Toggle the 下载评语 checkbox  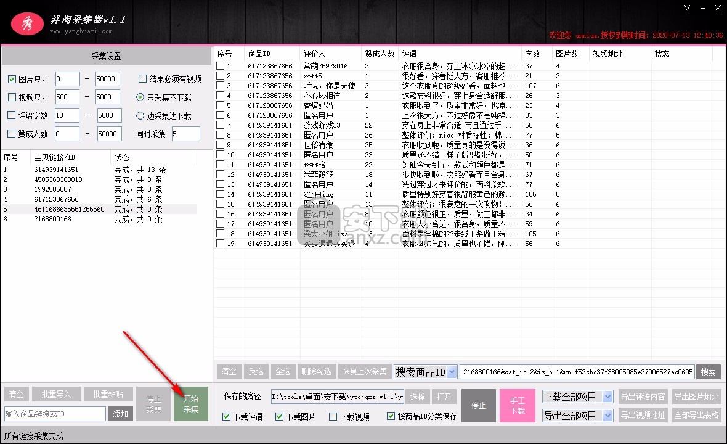tap(226, 417)
